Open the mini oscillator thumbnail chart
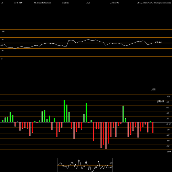 click(x=85, y=165)
